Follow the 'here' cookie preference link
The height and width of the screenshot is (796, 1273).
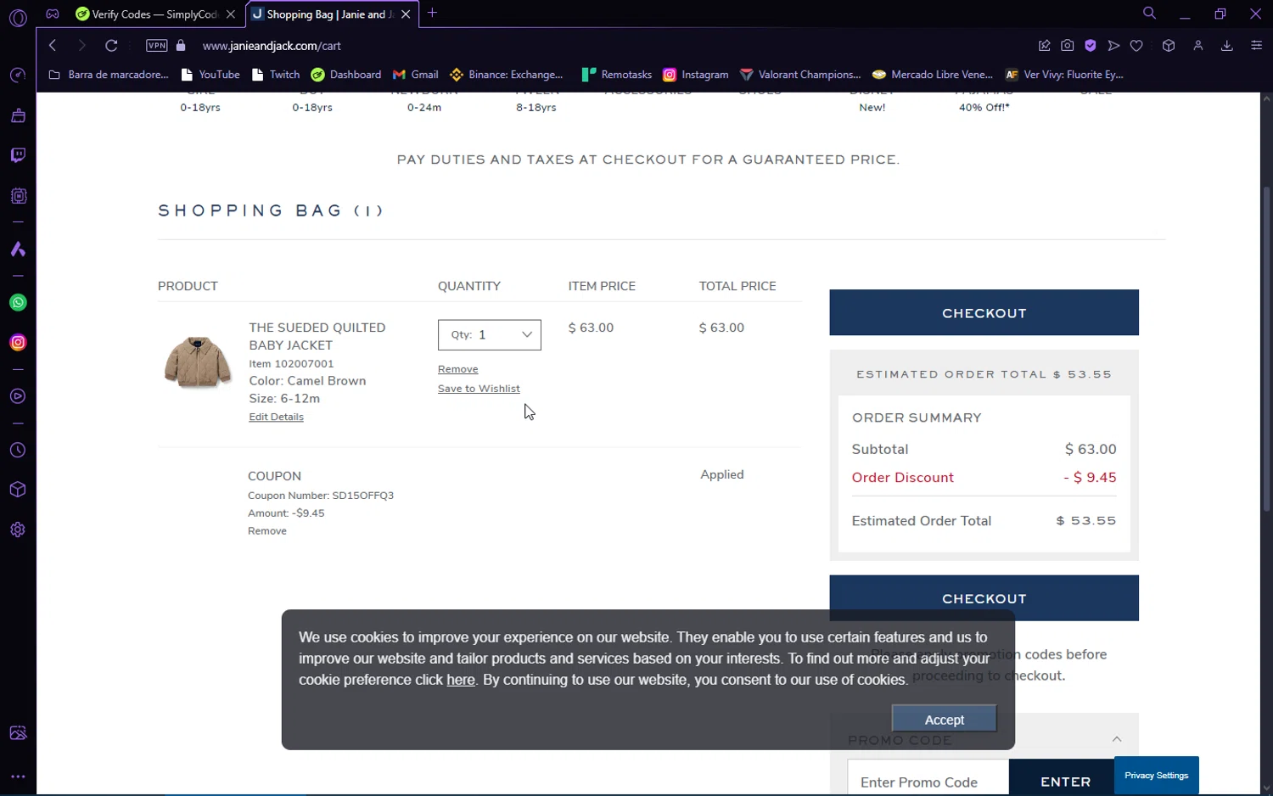(x=461, y=680)
